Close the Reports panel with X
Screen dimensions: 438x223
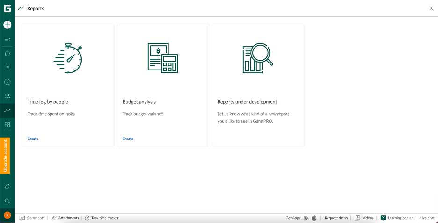431,8
